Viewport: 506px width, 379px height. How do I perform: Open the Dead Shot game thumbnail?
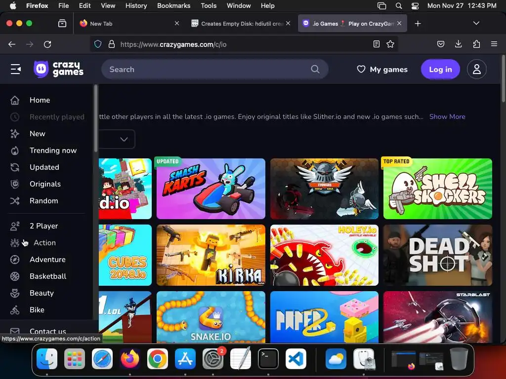point(438,255)
